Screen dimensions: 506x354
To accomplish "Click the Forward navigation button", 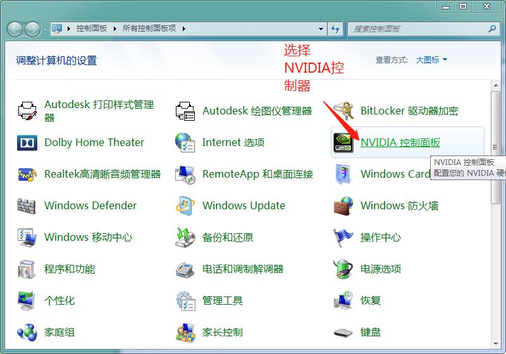I will coord(33,29).
